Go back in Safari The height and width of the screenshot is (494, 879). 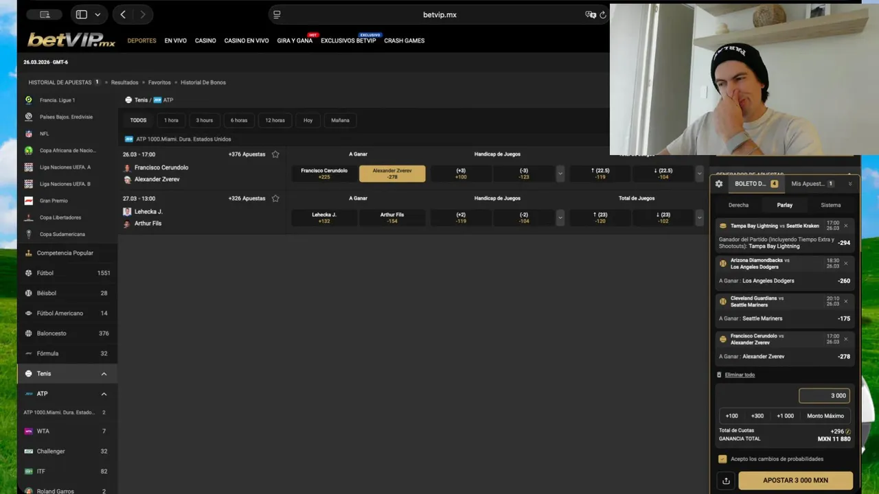point(123,14)
